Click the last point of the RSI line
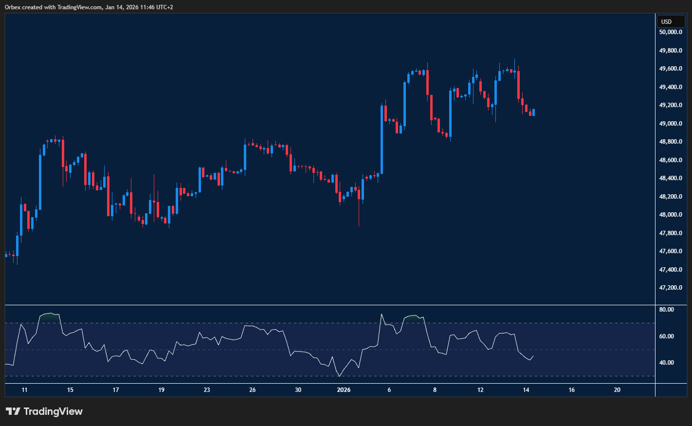This screenshot has height=426, width=692. tap(534, 356)
